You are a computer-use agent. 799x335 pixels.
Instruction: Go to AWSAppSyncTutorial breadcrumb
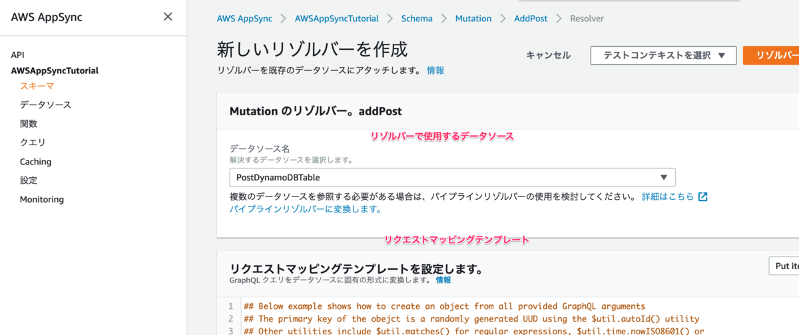point(337,19)
